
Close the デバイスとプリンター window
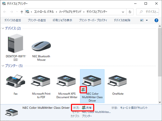click(x=156, y=4)
